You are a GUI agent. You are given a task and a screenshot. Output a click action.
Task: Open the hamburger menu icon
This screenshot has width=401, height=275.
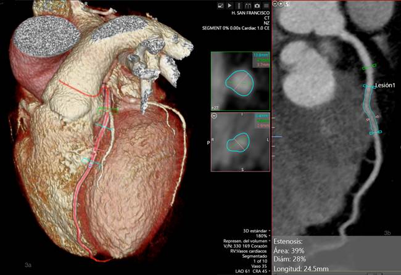coord(266,6)
